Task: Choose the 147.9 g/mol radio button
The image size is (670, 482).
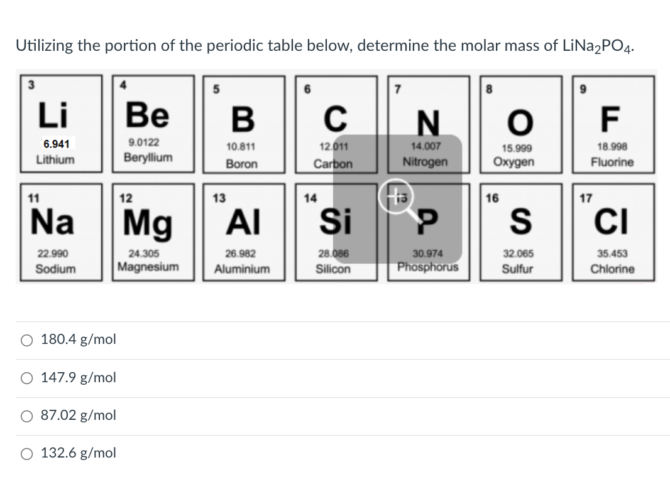Action: (28, 378)
